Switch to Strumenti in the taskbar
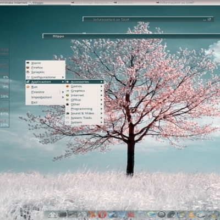 [x=134, y=3]
